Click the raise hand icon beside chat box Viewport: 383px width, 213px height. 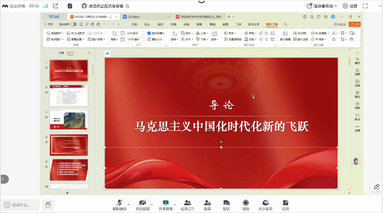pyautogui.click(x=48, y=204)
